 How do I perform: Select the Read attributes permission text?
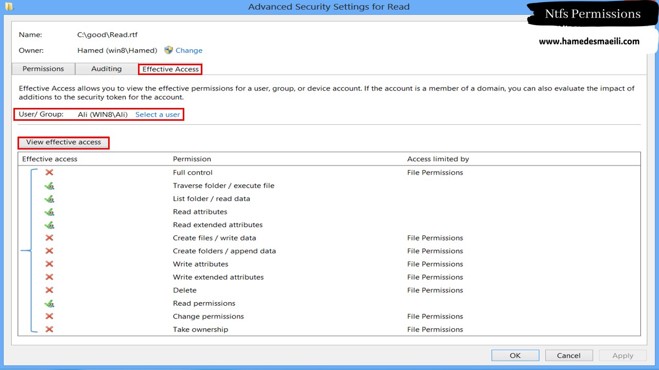(200, 212)
